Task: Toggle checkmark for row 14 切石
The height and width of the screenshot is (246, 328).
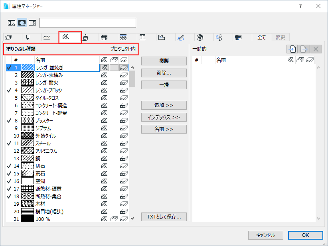Action: click(x=9, y=166)
